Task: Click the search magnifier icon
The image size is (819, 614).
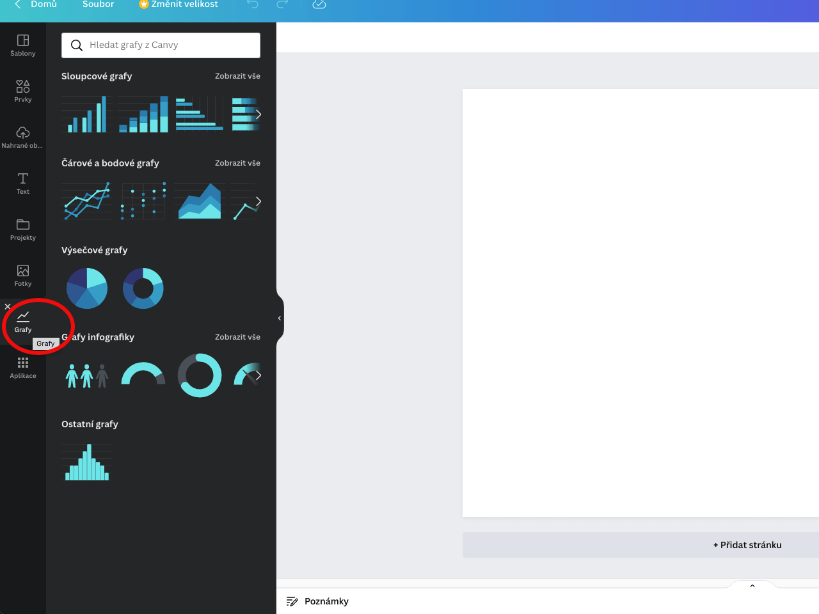Action: click(x=77, y=45)
